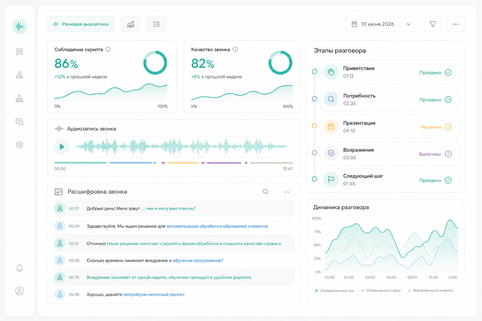This screenshot has height=321, width=482.
Task: Open the user profile icon
Action: point(19,291)
